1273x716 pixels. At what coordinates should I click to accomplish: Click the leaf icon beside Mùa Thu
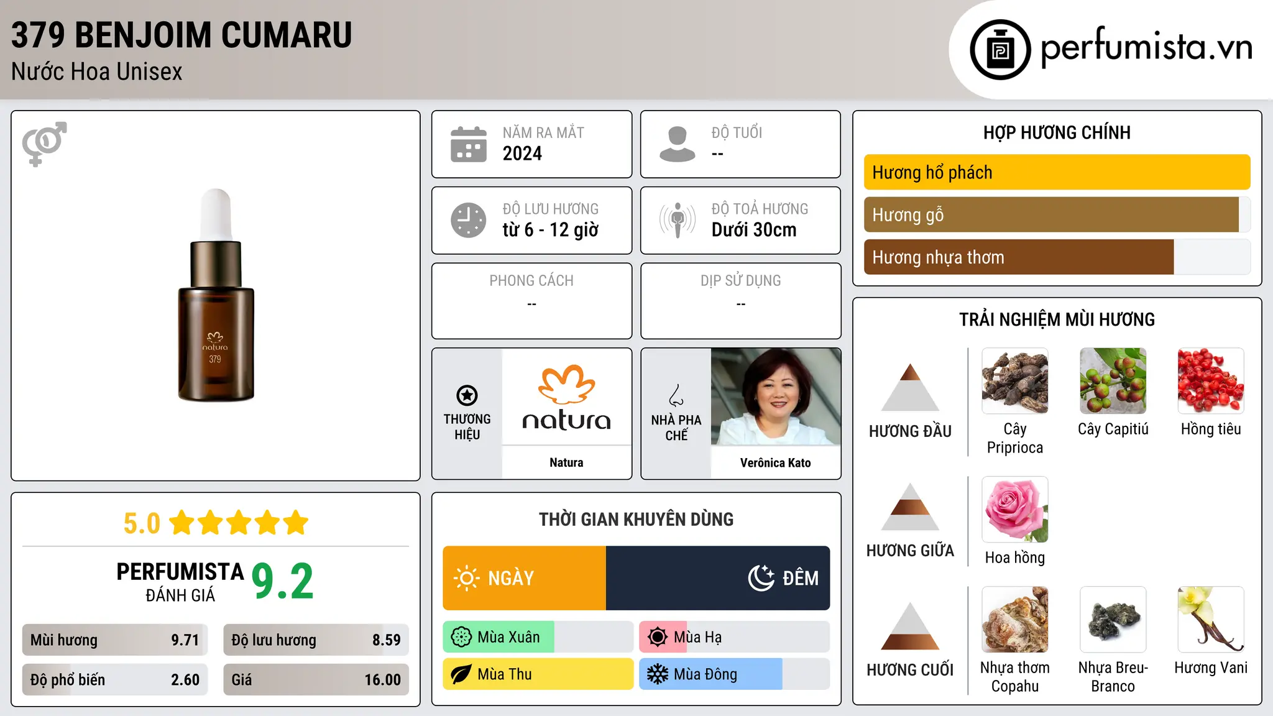click(461, 674)
